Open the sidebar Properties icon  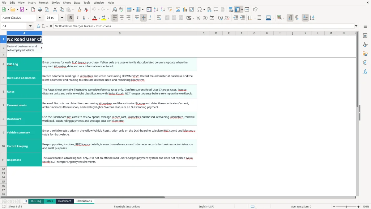(x=365, y=36)
